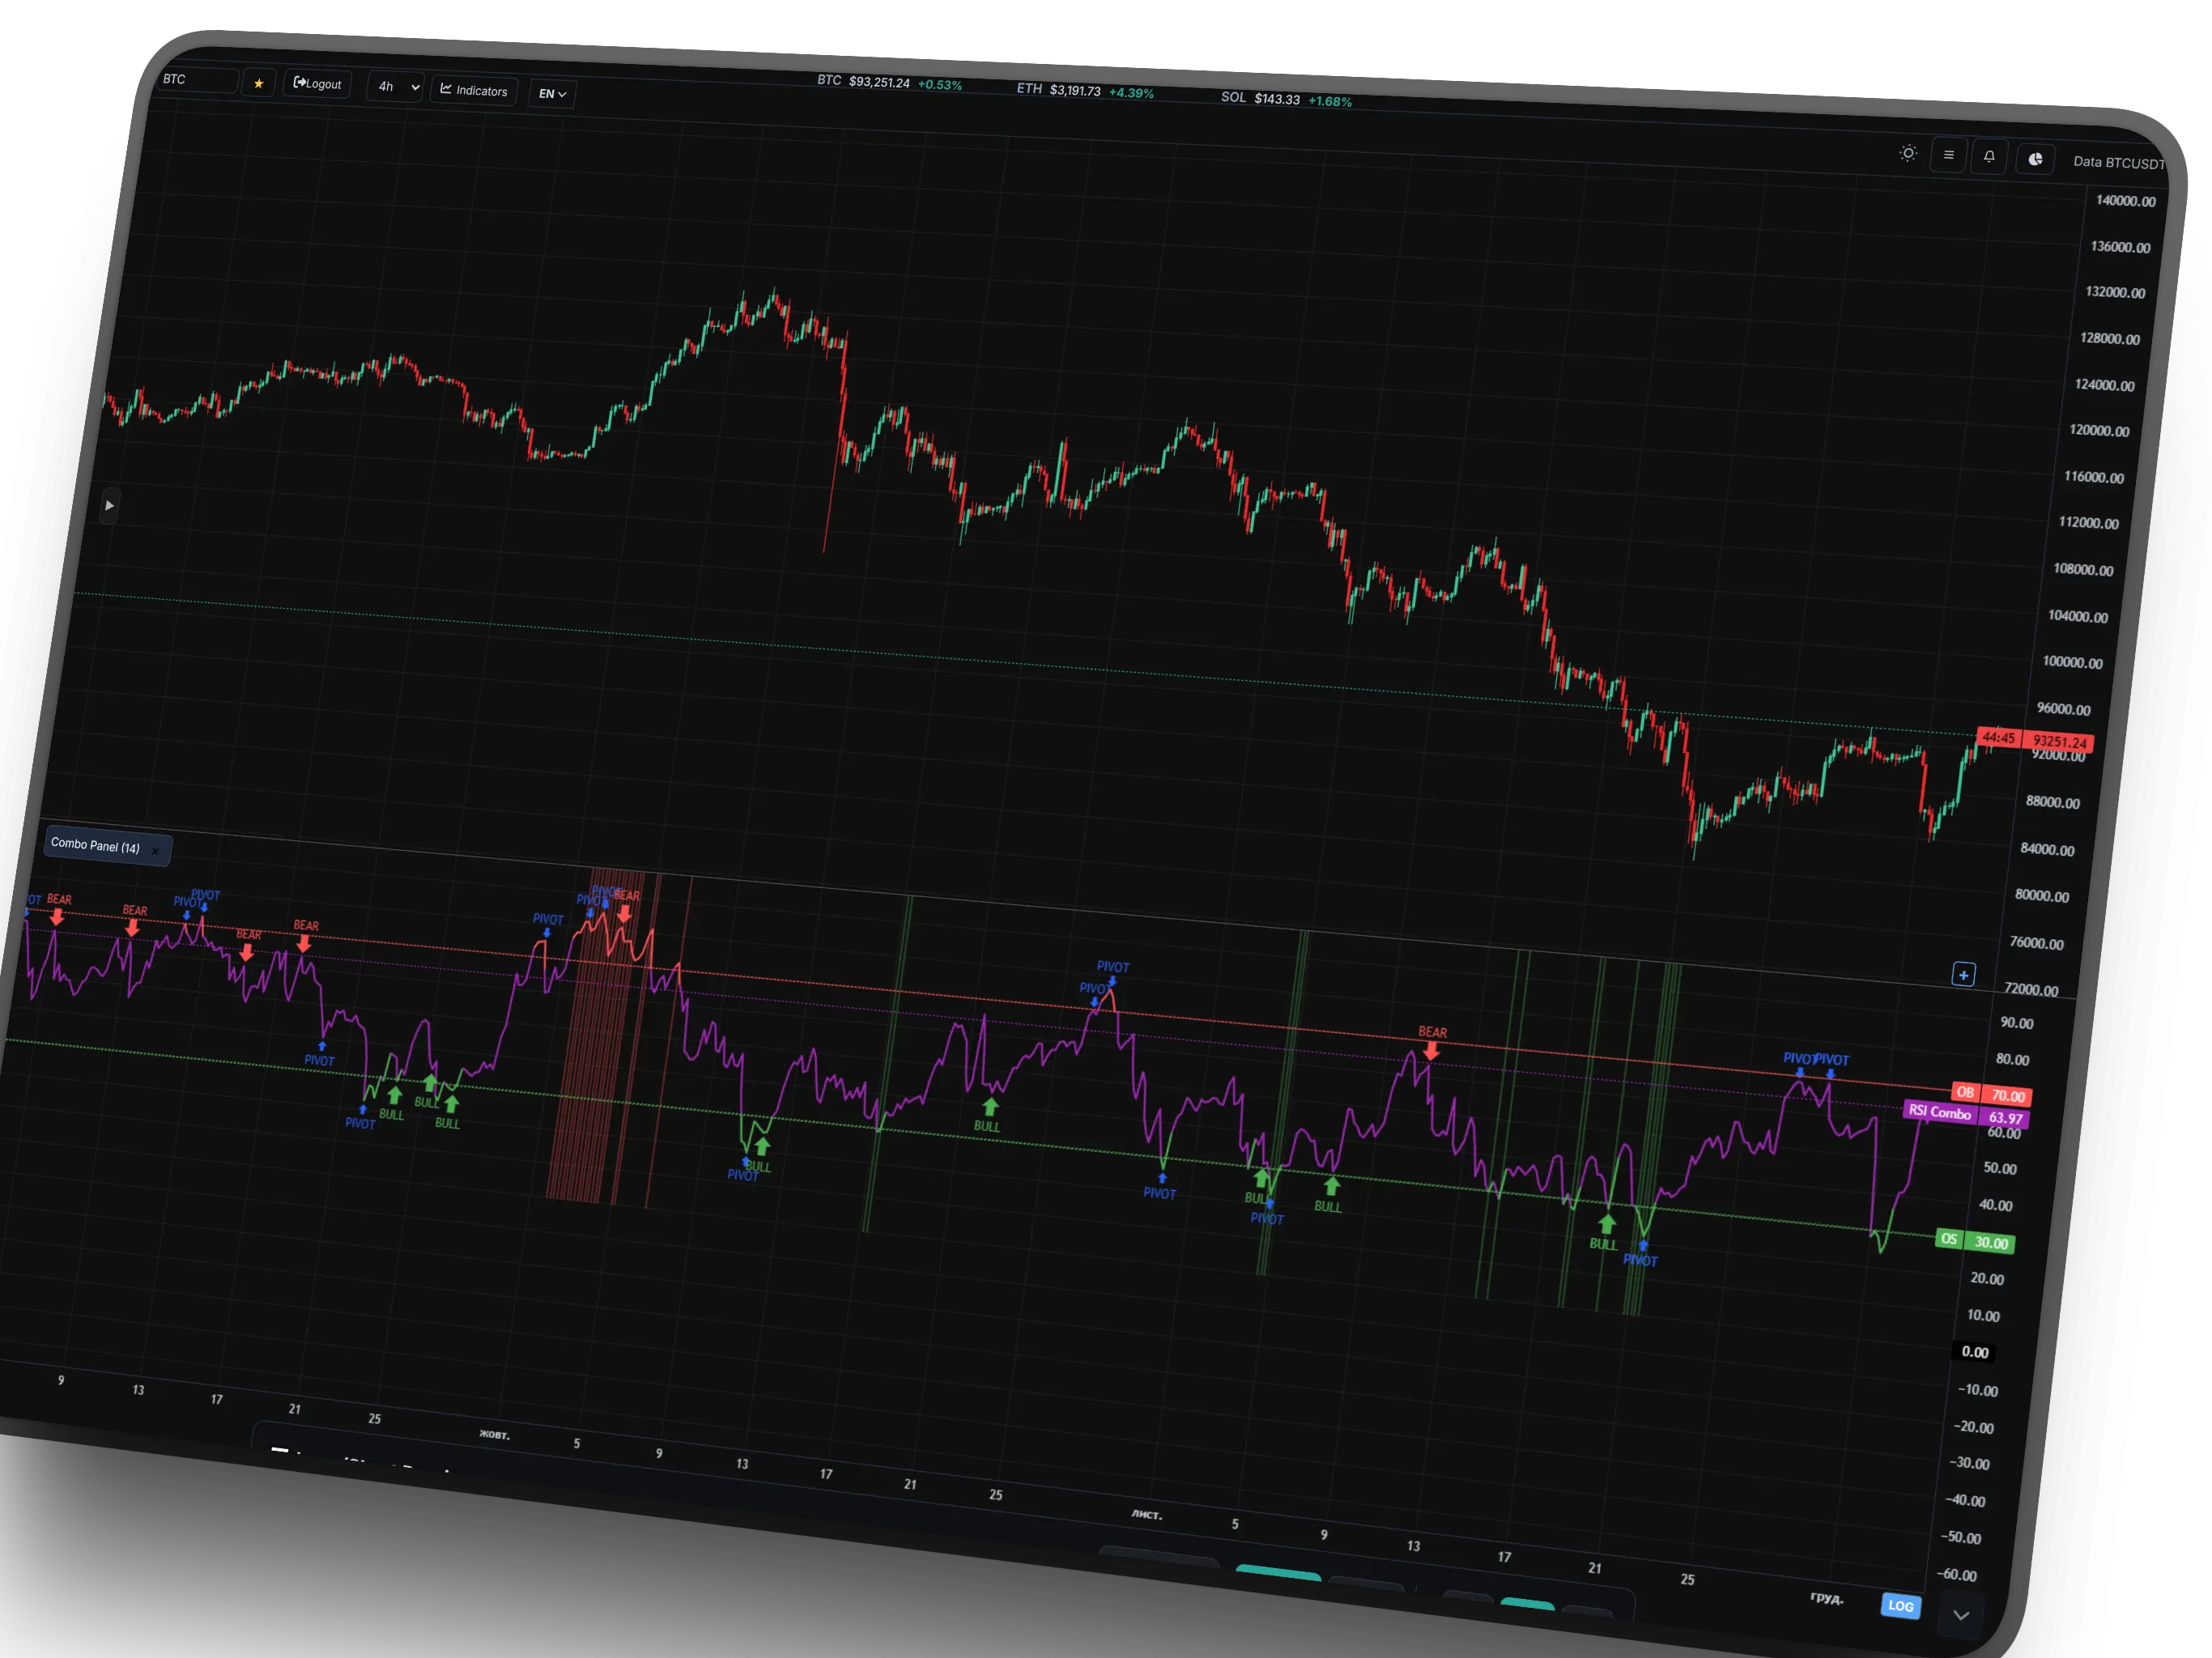The image size is (2212, 1658).
Task: Click the BTC symbol input field
Action: click(198, 80)
